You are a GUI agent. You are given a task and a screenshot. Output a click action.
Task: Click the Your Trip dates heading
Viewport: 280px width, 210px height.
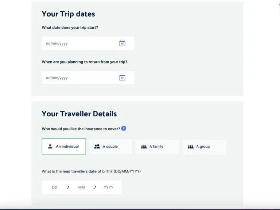coord(69,14)
